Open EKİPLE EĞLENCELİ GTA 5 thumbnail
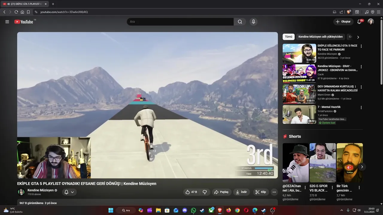Viewport: 383px width, 215px height. click(x=299, y=53)
